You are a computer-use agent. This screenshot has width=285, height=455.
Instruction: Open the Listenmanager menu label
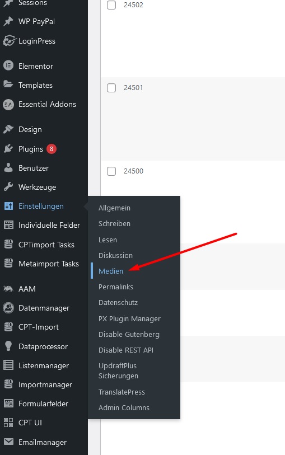click(44, 365)
